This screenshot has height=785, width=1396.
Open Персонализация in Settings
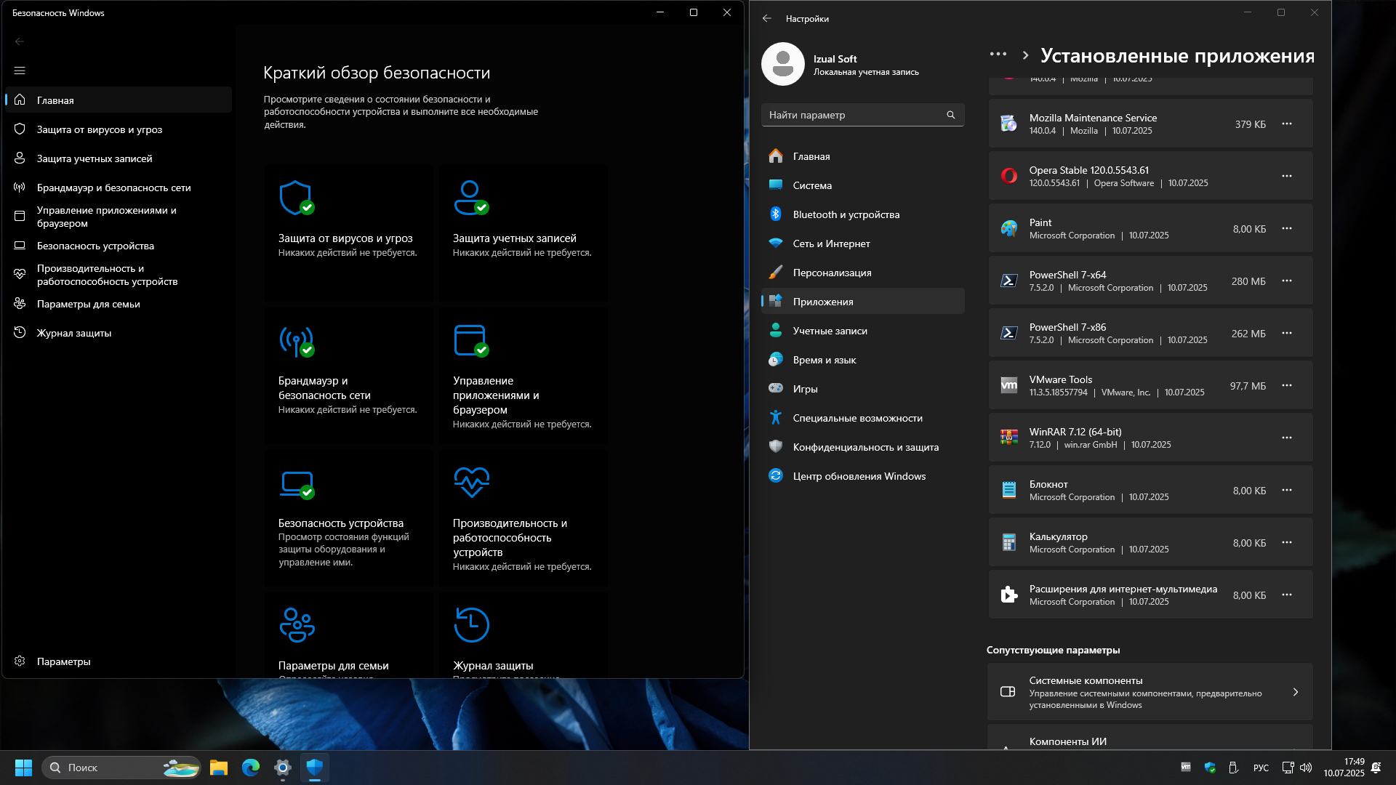pos(863,273)
